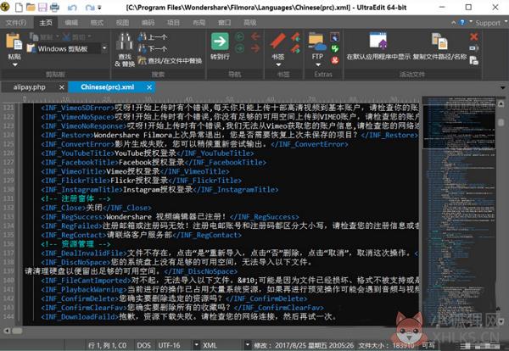Image resolution: width=509 pixels, height=351 pixels.
Task: Expand the 粘贴 dropdown arrow
Action: pyautogui.click(x=14, y=64)
